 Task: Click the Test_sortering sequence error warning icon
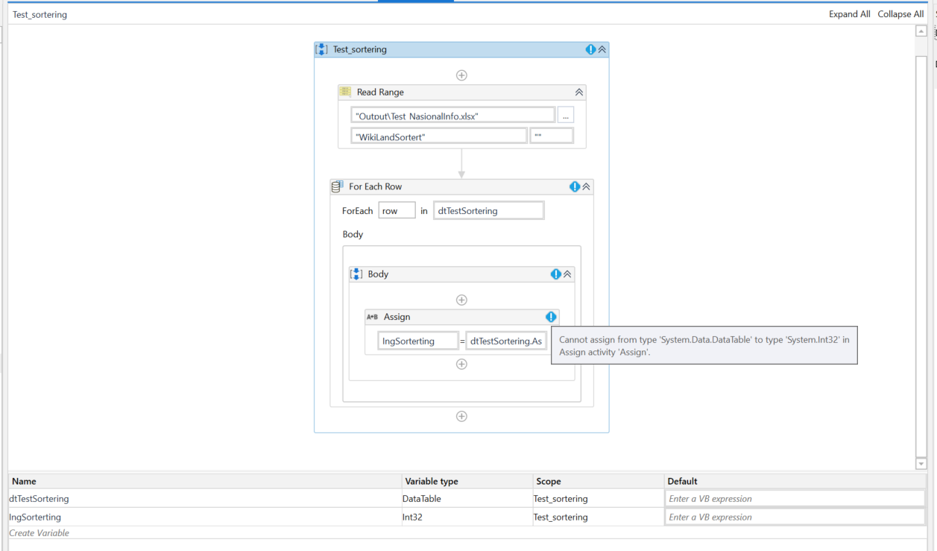click(590, 49)
